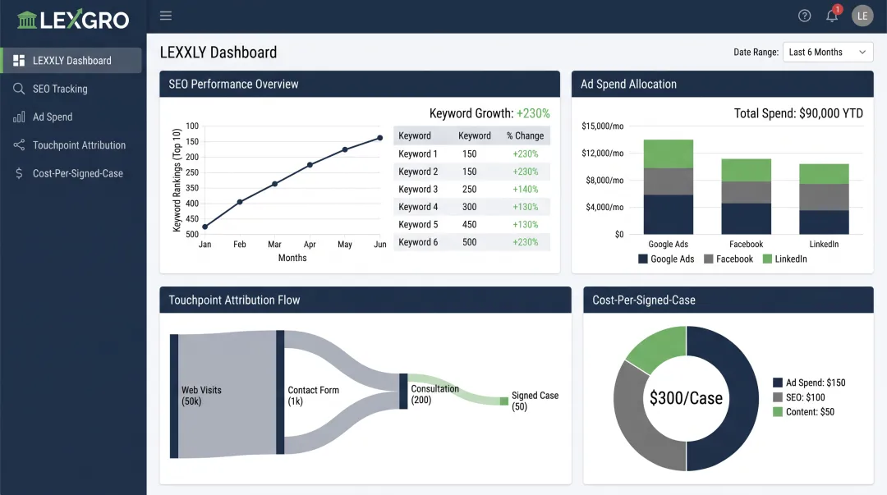Click the Mar data point on line
The image size is (887, 495).
(275, 184)
